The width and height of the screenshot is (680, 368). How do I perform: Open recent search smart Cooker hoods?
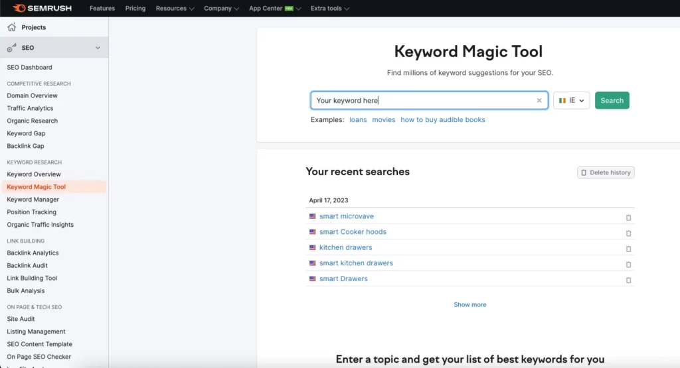[x=353, y=231]
